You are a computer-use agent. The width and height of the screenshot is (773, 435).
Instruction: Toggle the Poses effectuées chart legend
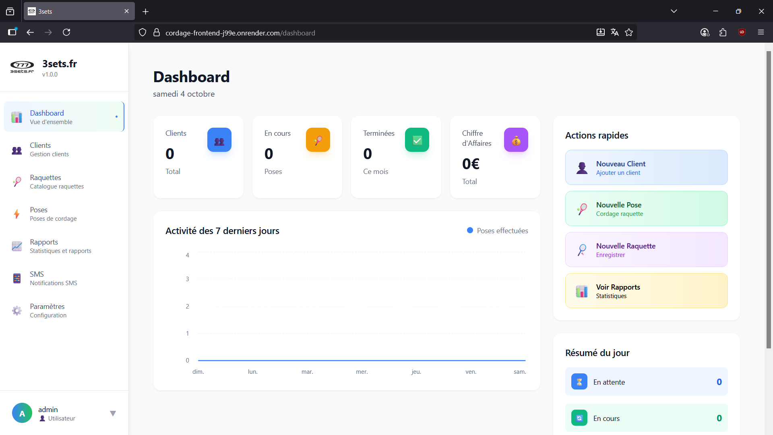click(497, 231)
